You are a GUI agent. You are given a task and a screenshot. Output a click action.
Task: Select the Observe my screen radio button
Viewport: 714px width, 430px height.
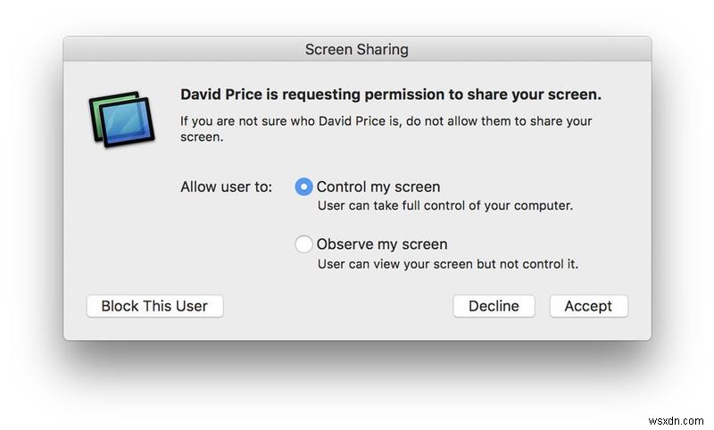(303, 244)
